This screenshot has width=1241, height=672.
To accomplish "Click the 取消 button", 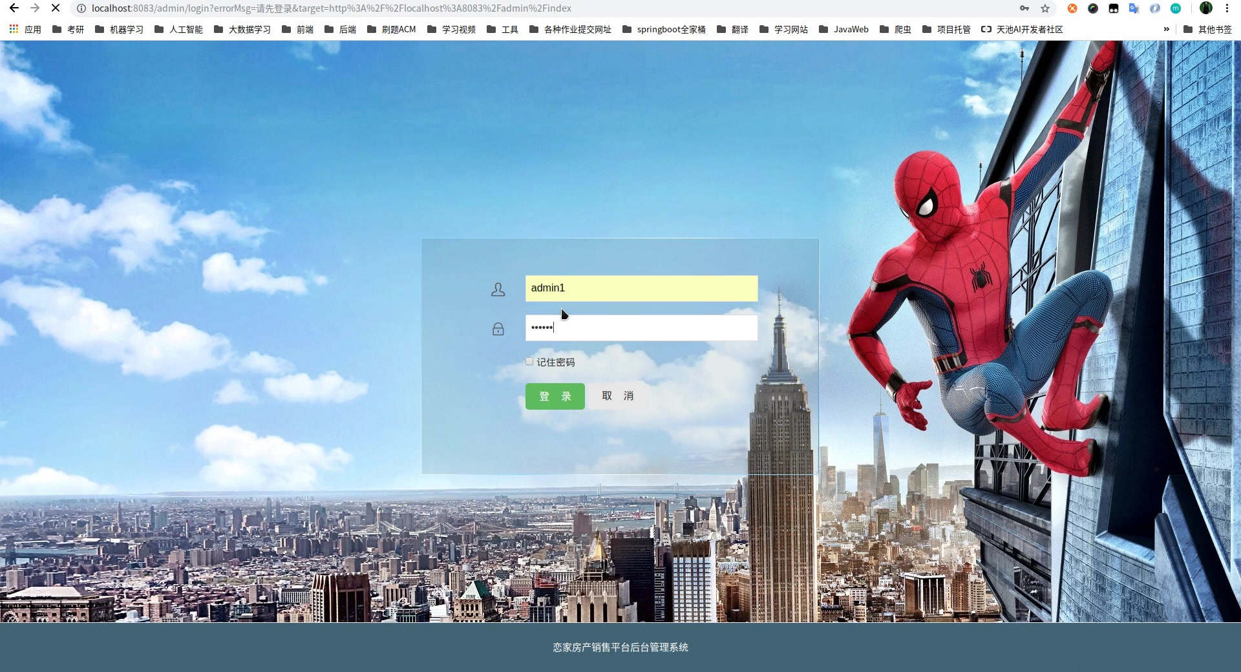I will pos(617,396).
